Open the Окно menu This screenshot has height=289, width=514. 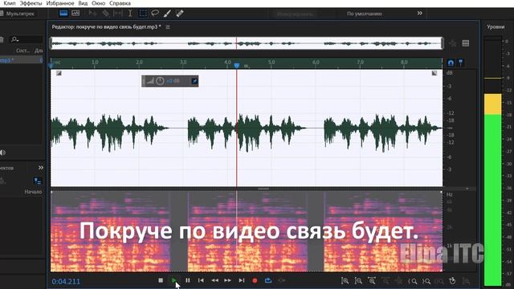(x=98, y=3)
